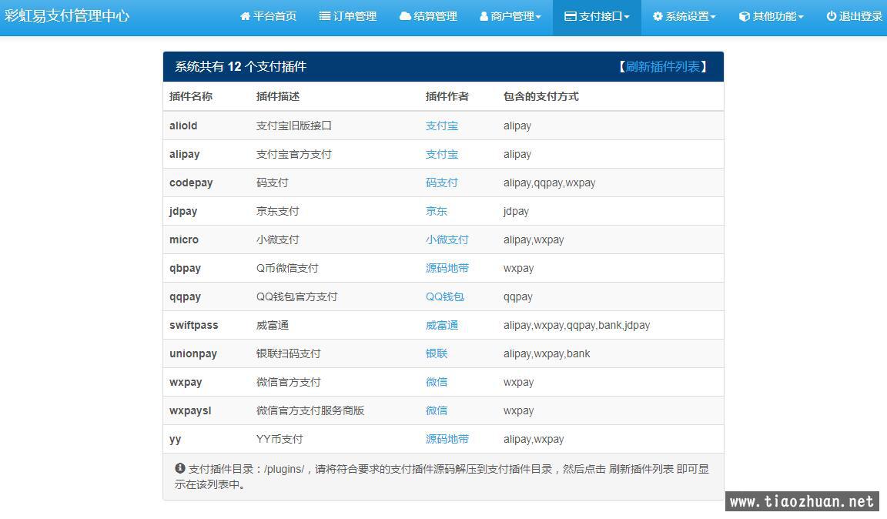This screenshot has height=519, width=887.
Task: Click the jdpay plugin name
Action: click(x=183, y=211)
